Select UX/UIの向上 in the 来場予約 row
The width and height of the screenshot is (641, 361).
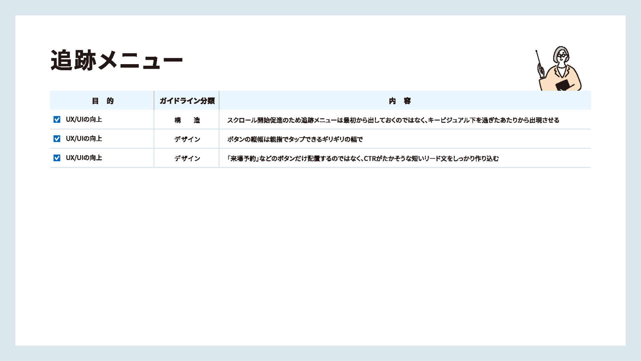click(84, 158)
